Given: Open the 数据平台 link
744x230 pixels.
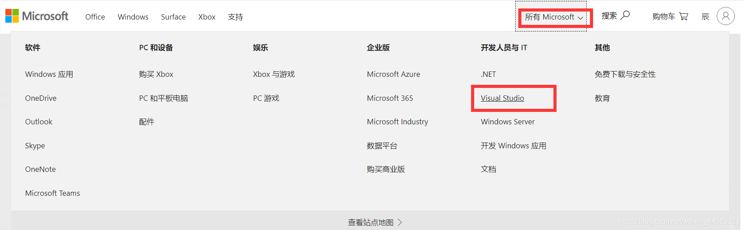Looking at the screenshot, I should (382, 146).
